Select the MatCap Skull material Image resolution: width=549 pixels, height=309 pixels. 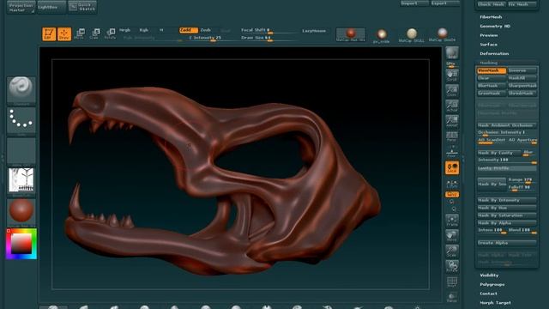click(412, 35)
